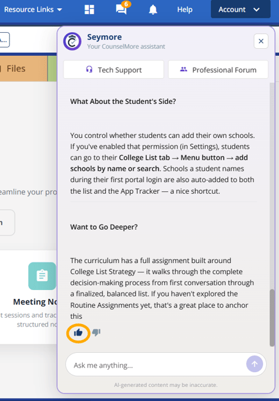The image size is (279, 401).
Task: Focus the Ask me anything input field
Action: coord(156,365)
